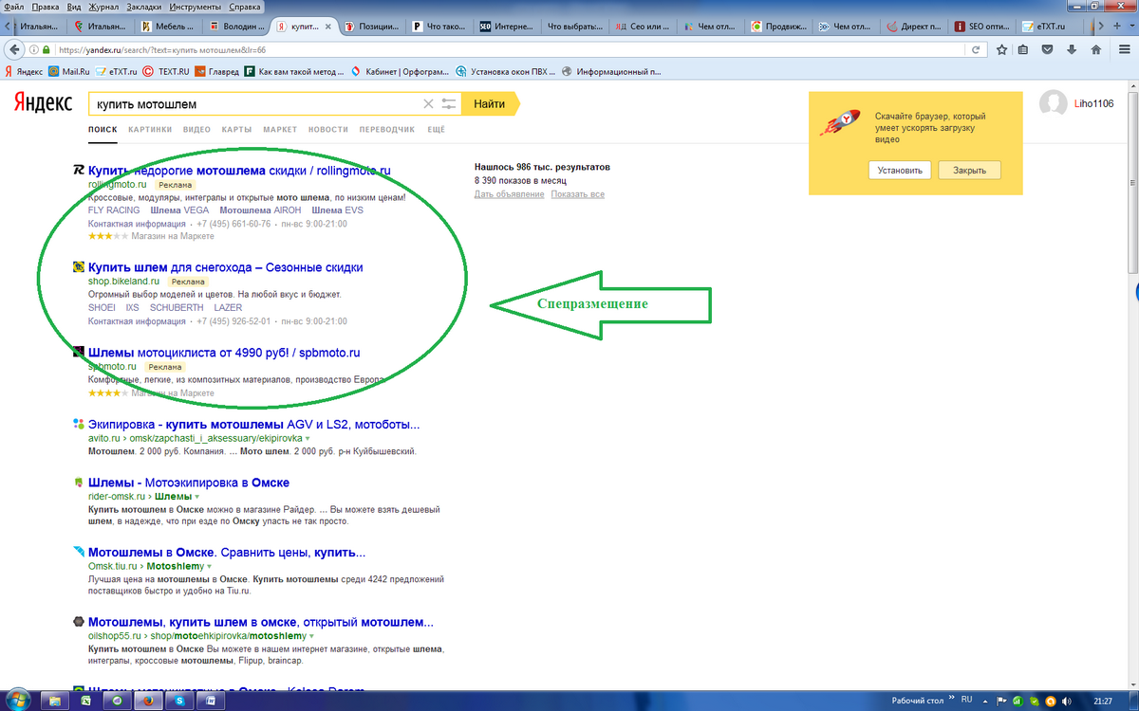Image resolution: width=1139 pixels, height=711 pixels.
Task: Open the Liho1106 profile avatar
Action: coord(1054,103)
